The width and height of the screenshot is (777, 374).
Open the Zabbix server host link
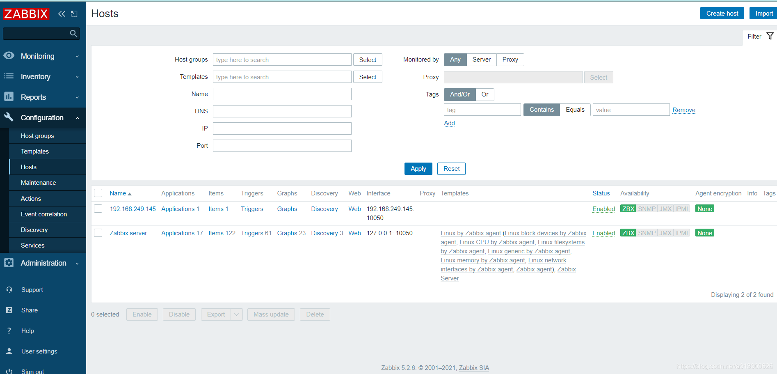[x=128, y=233]
